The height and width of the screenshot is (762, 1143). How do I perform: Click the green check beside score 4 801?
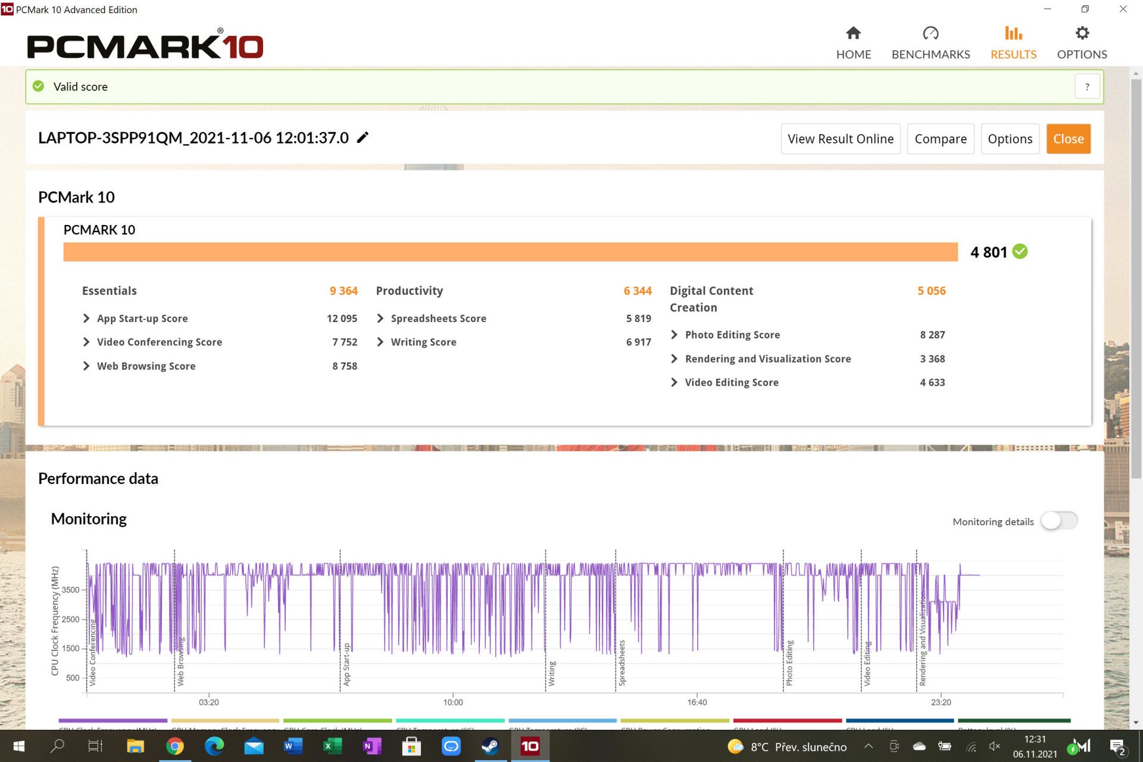click(x=1020, y=251)
